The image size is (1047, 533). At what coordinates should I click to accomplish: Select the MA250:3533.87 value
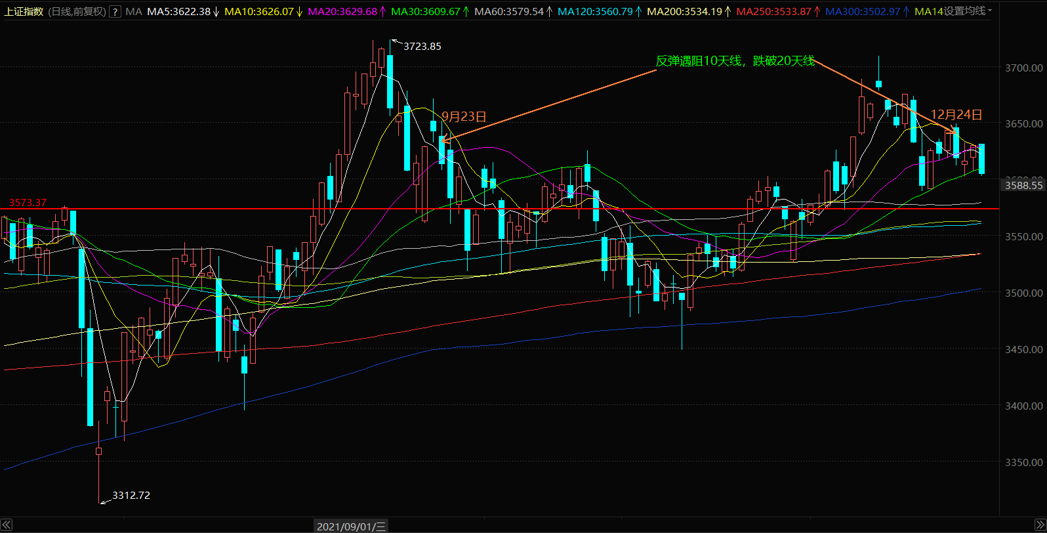[773, 12]
